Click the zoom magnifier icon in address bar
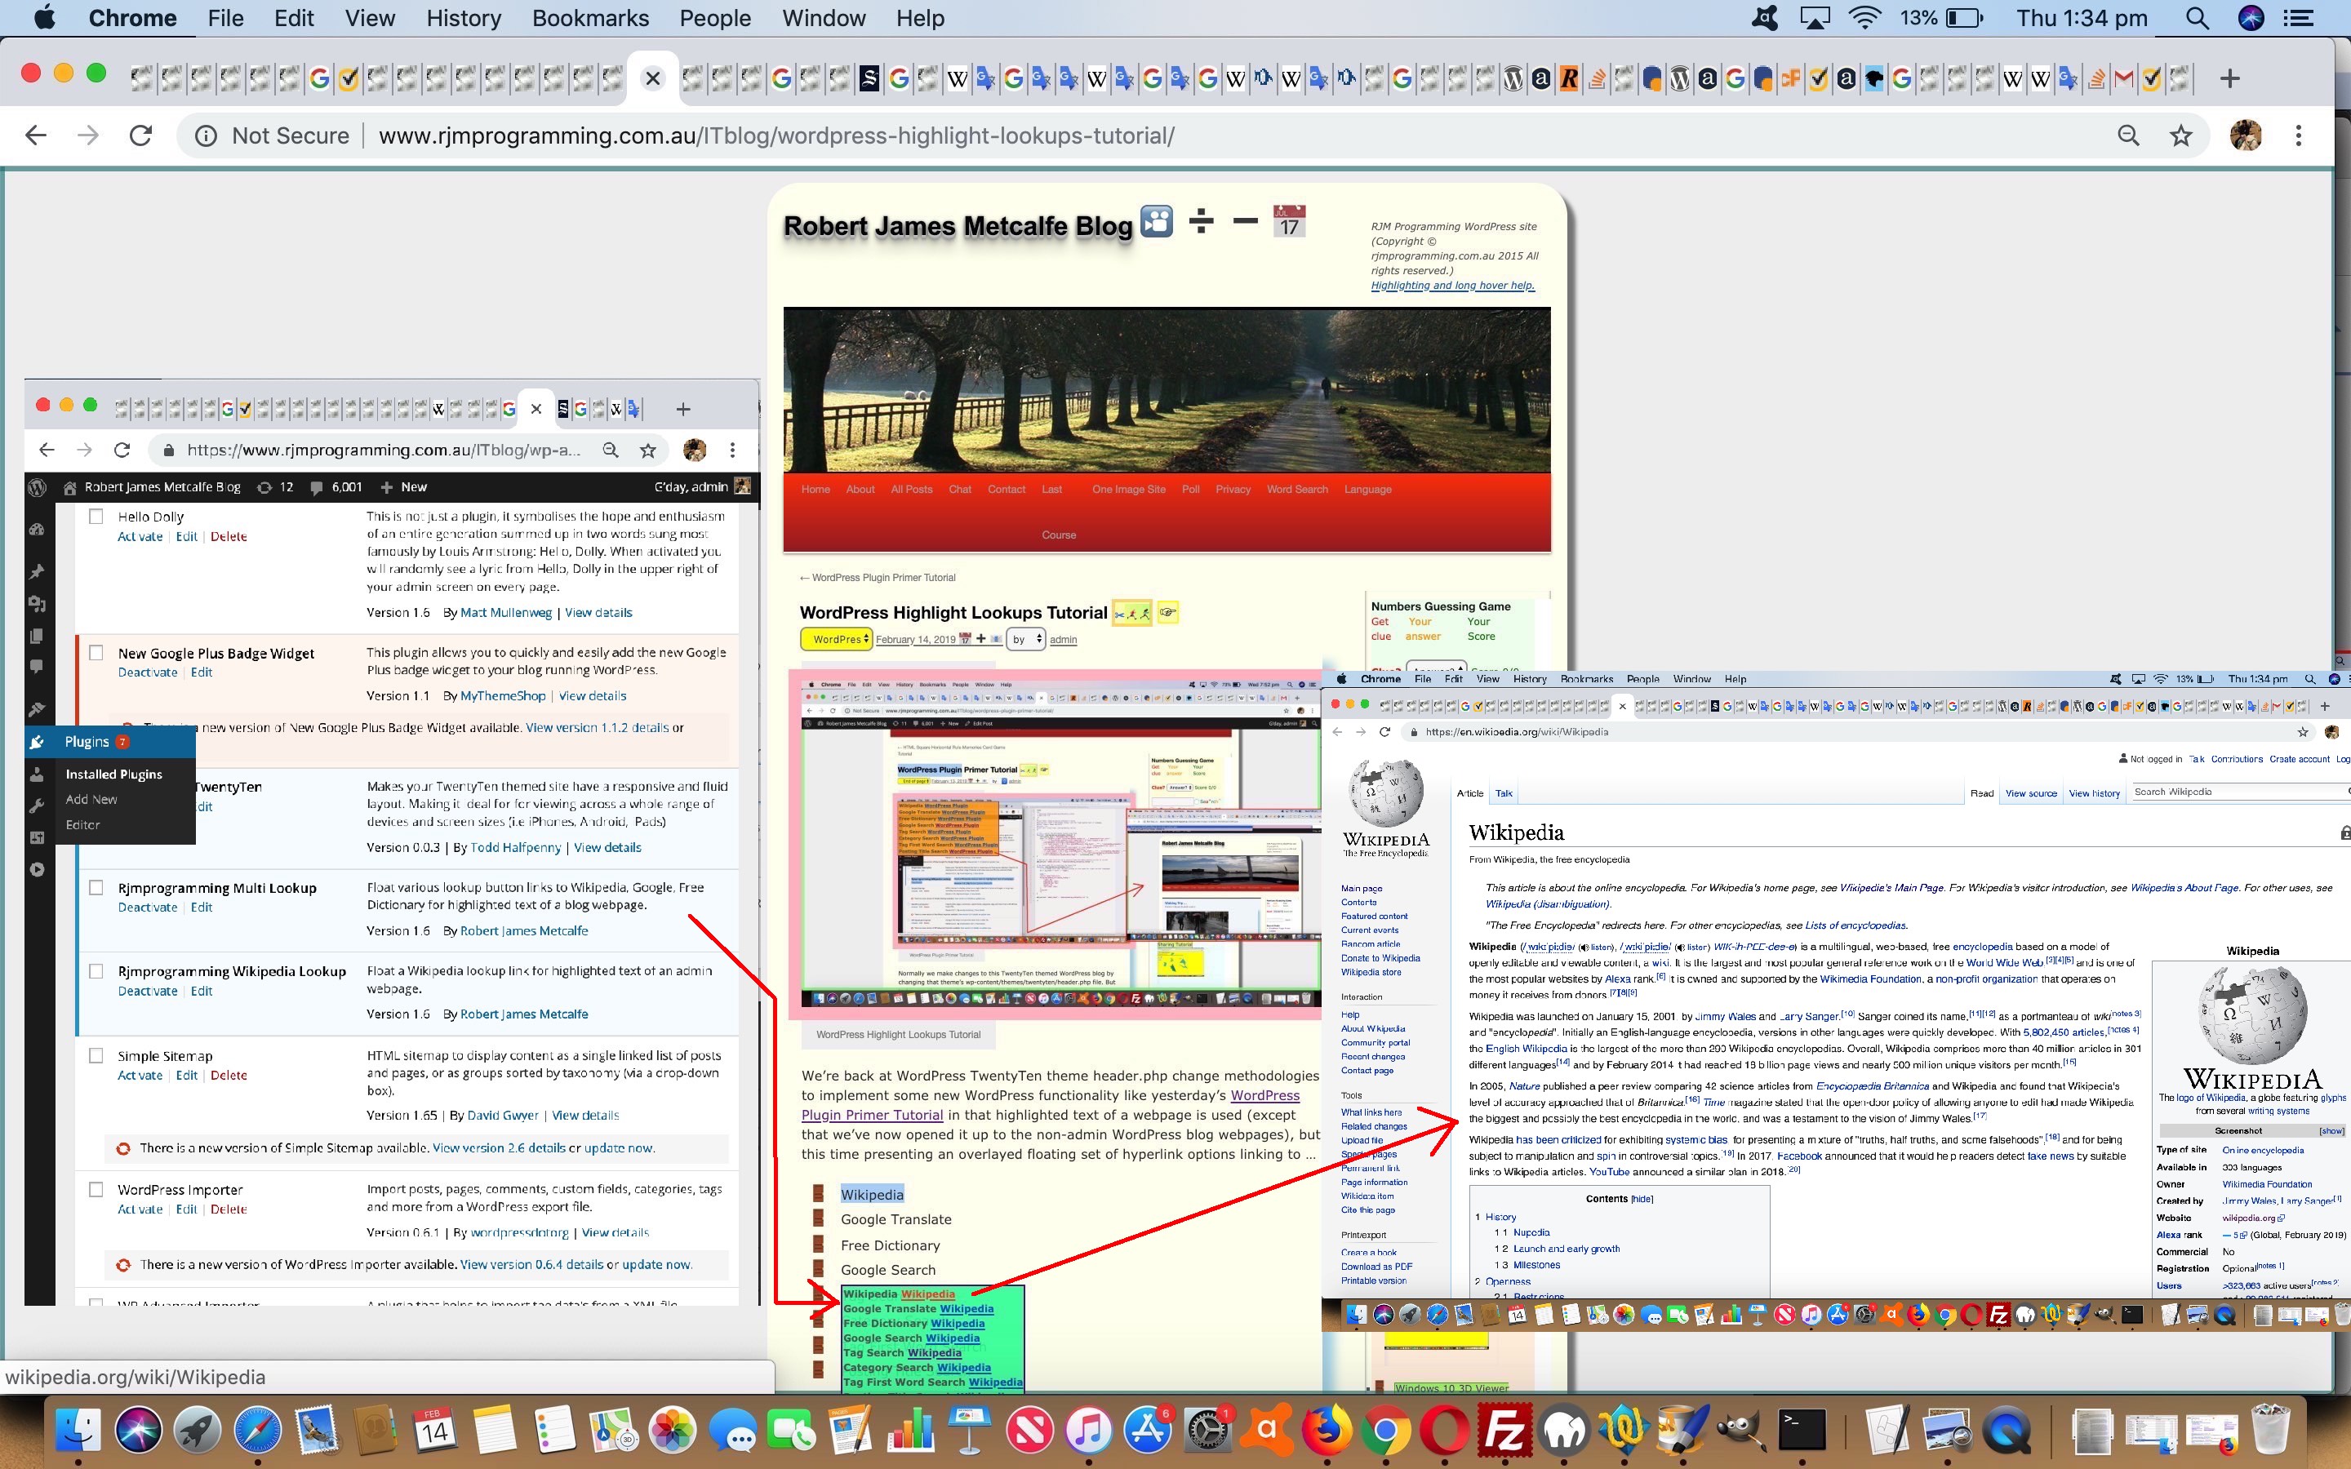Image resolution: width=2351 pixels, height=1469 pixels. pos(2128,136)
